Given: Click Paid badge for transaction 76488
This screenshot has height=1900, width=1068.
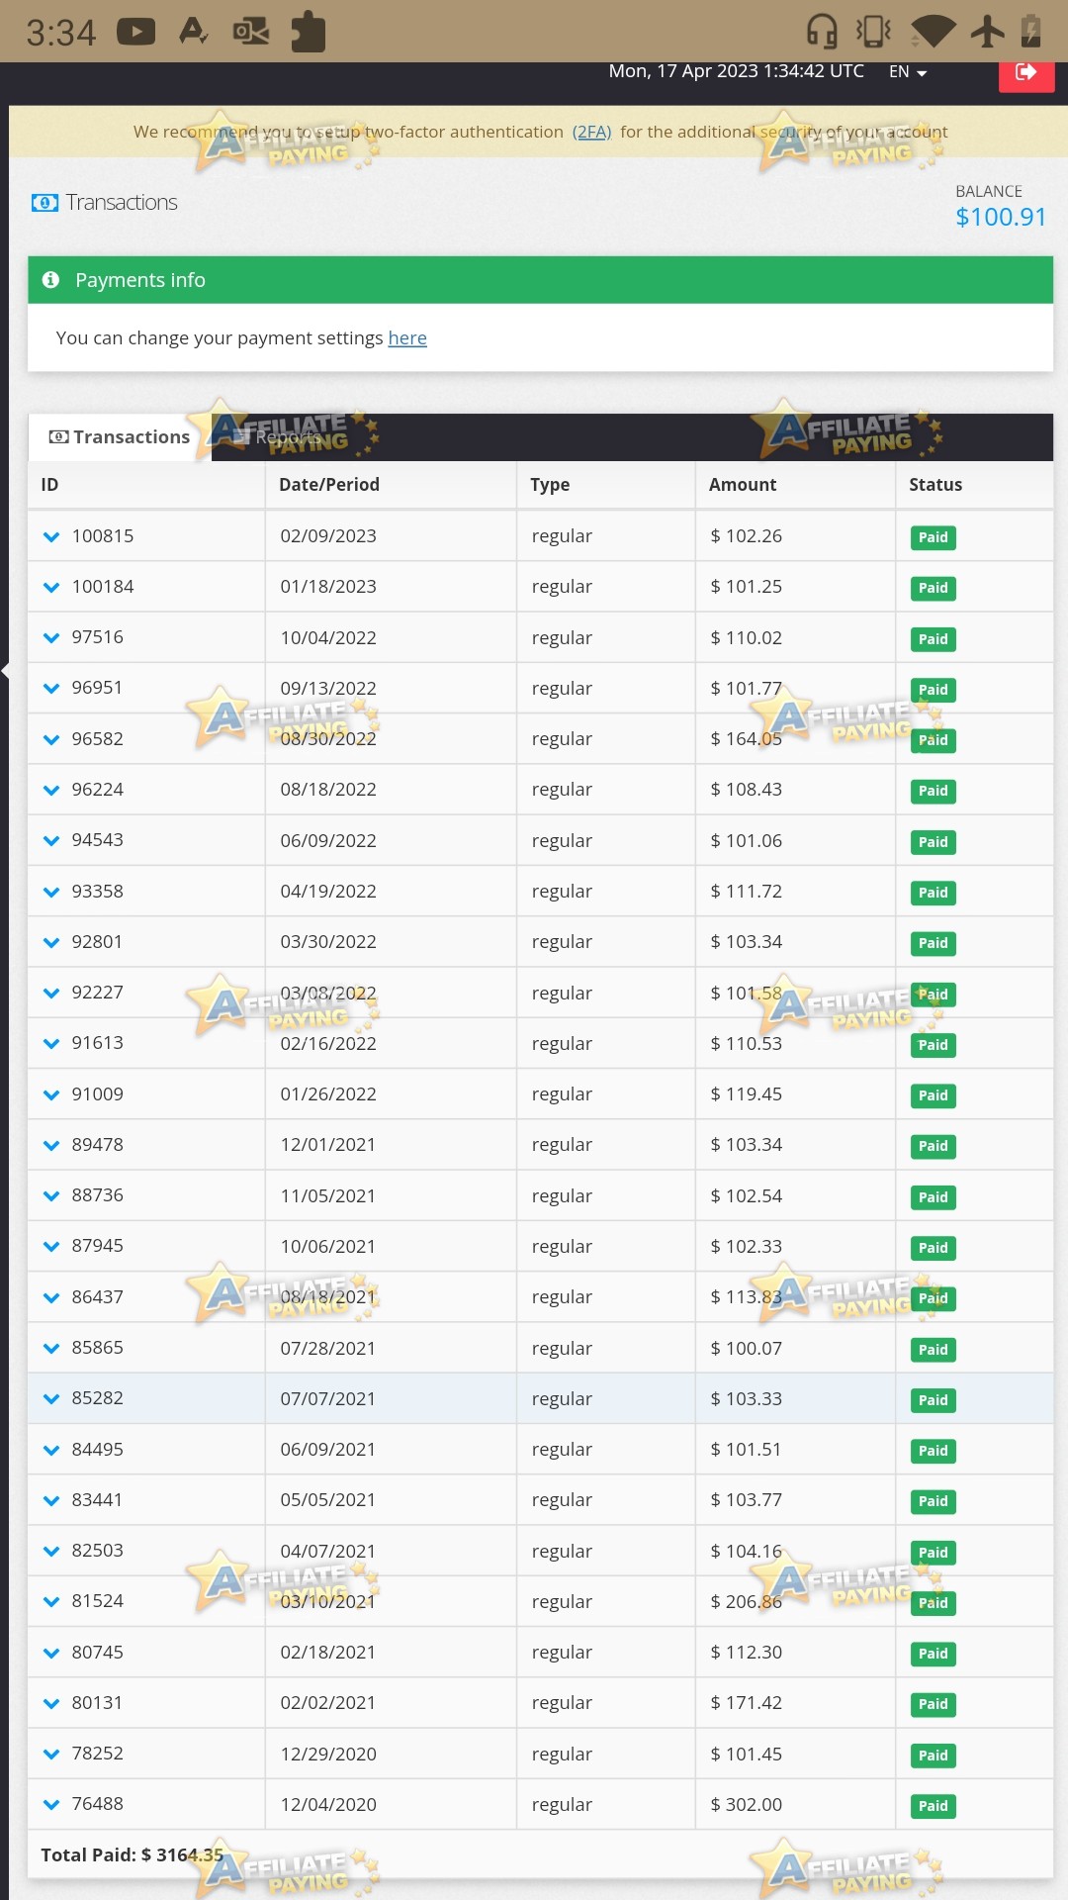Looking at the screenshot, I should click(934, 1806).
